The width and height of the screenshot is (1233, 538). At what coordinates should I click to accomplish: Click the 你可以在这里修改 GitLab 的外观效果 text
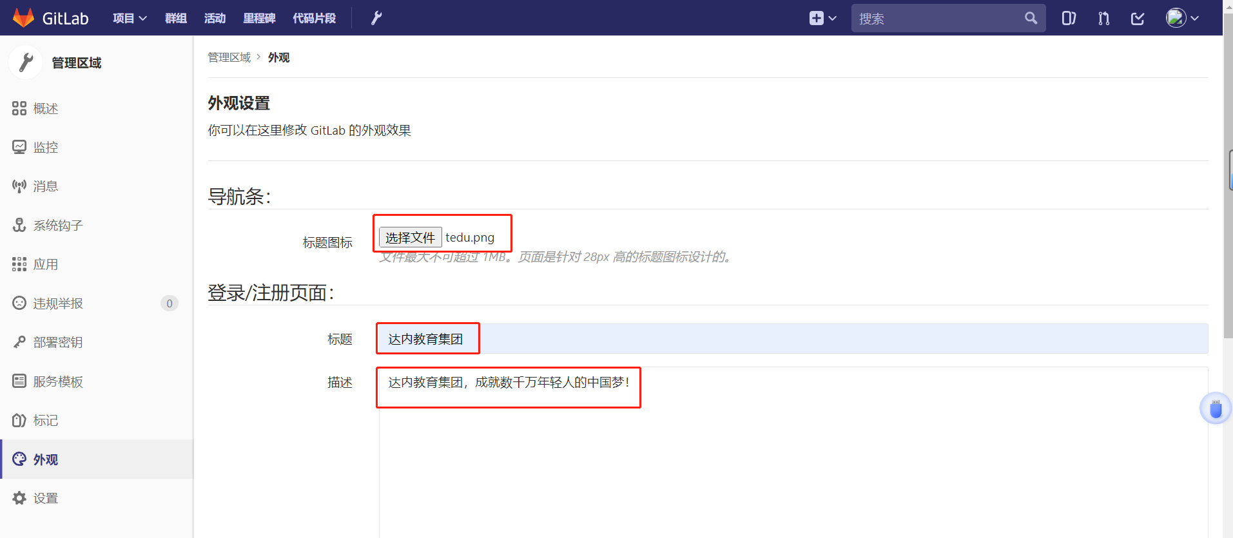click(x=309, y=130)
